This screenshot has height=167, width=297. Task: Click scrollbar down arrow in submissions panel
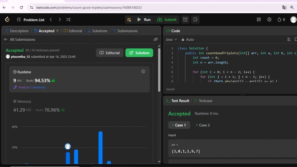[159, 162]
